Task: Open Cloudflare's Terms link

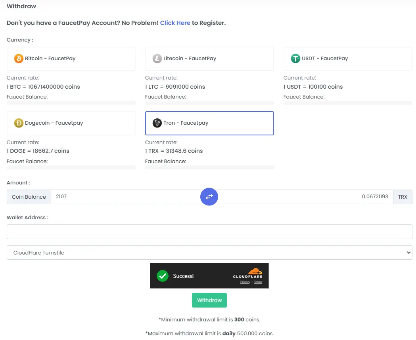Action: point(258,282)
